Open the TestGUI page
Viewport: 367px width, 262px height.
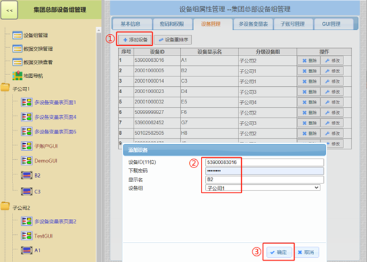[37, 236]
